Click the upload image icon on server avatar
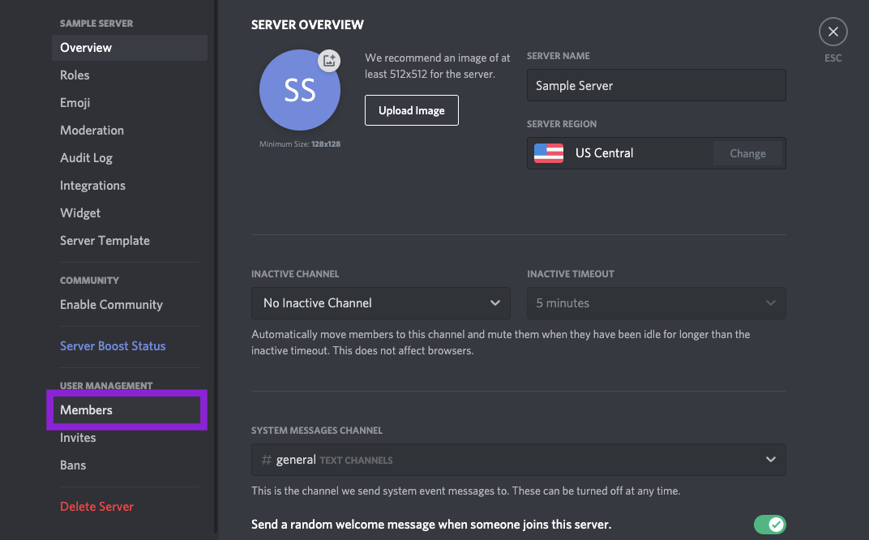The image size is (869, 540). click(x=328, y=61)
